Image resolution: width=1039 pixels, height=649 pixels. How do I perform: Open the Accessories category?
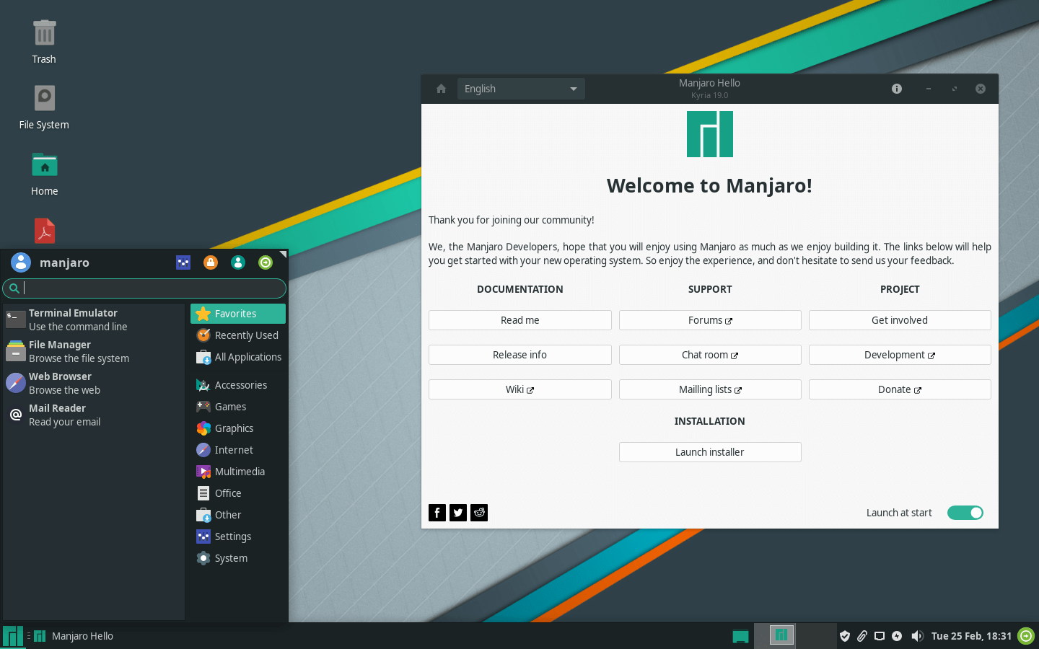pos(238,385)
